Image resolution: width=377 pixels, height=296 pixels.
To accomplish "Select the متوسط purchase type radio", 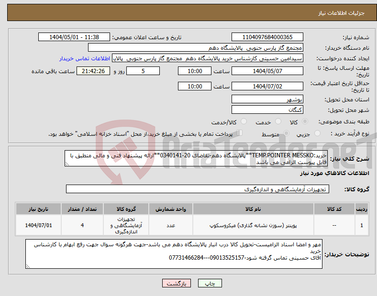I will [287, 133].
